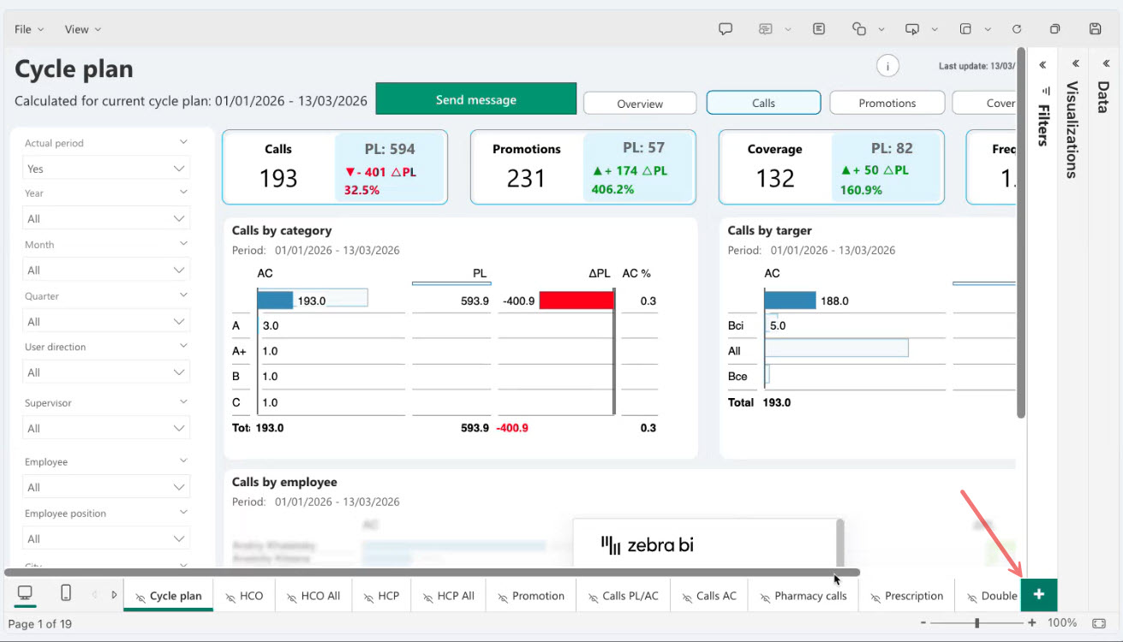Click the Promotions navigation button
The width and height of the screenshot is (1123, 642).
tap(887, 103)
